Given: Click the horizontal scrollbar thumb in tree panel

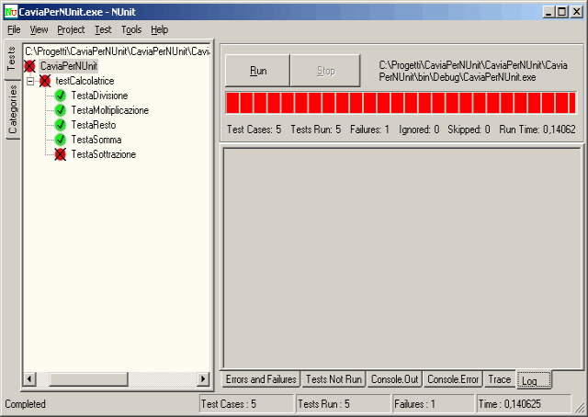Looking at the screenshot, I should point(88,378).
